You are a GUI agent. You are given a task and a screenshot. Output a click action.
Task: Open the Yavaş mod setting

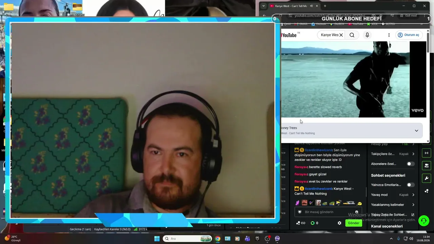pos(393,195)
